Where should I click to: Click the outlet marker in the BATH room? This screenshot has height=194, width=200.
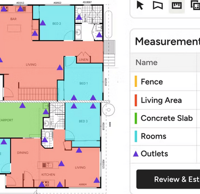tap(79, 17)
